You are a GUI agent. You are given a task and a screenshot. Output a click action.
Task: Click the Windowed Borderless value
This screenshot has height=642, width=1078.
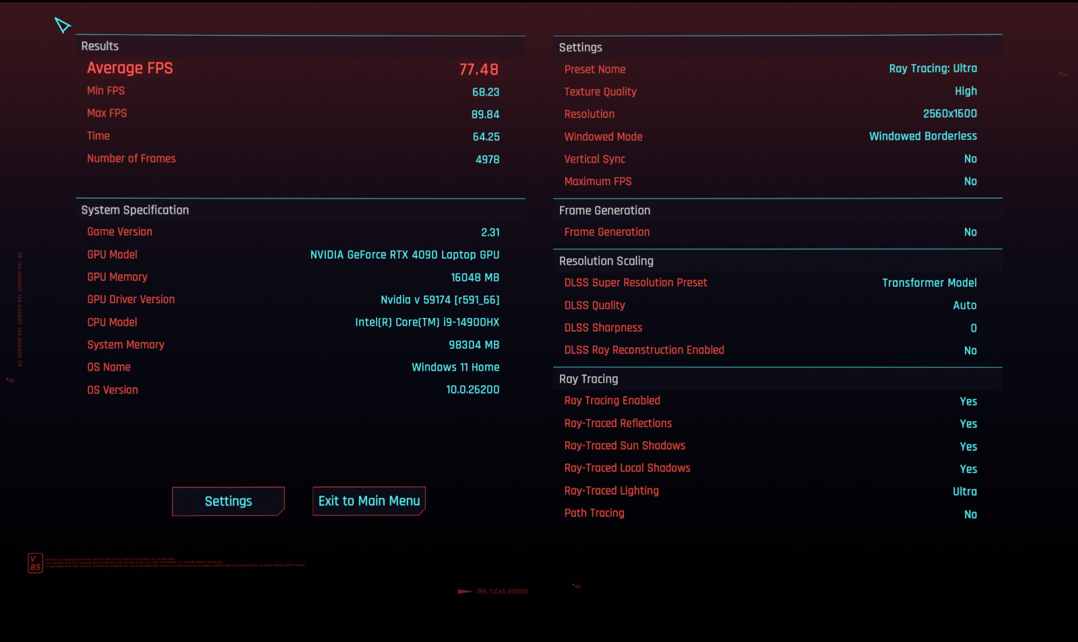tap(923, 136)
